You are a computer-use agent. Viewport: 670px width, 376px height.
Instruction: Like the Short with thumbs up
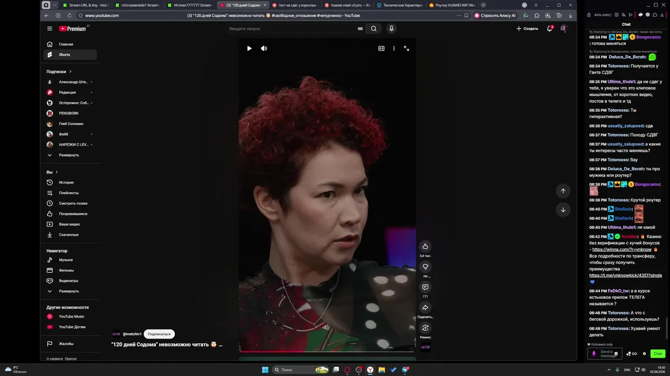tap(425, 246)
